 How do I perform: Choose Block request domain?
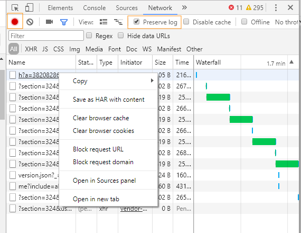click(109, 162)
